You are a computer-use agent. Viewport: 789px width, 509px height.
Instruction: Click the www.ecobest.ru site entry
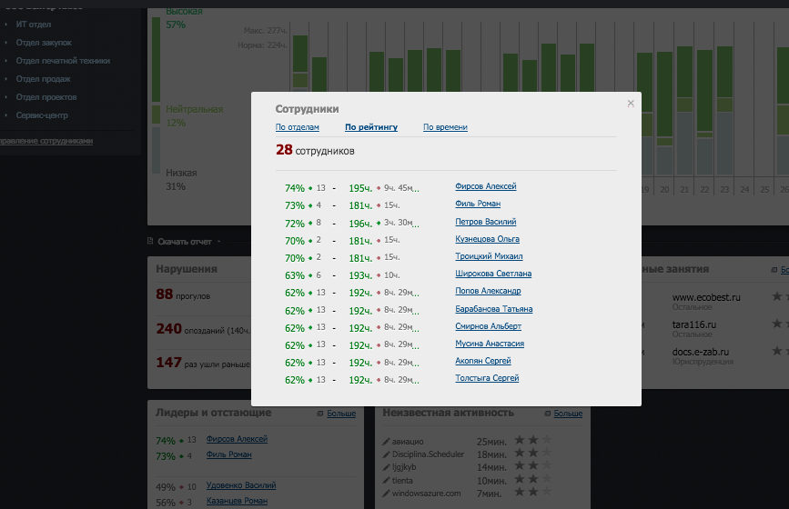point(706,297)
